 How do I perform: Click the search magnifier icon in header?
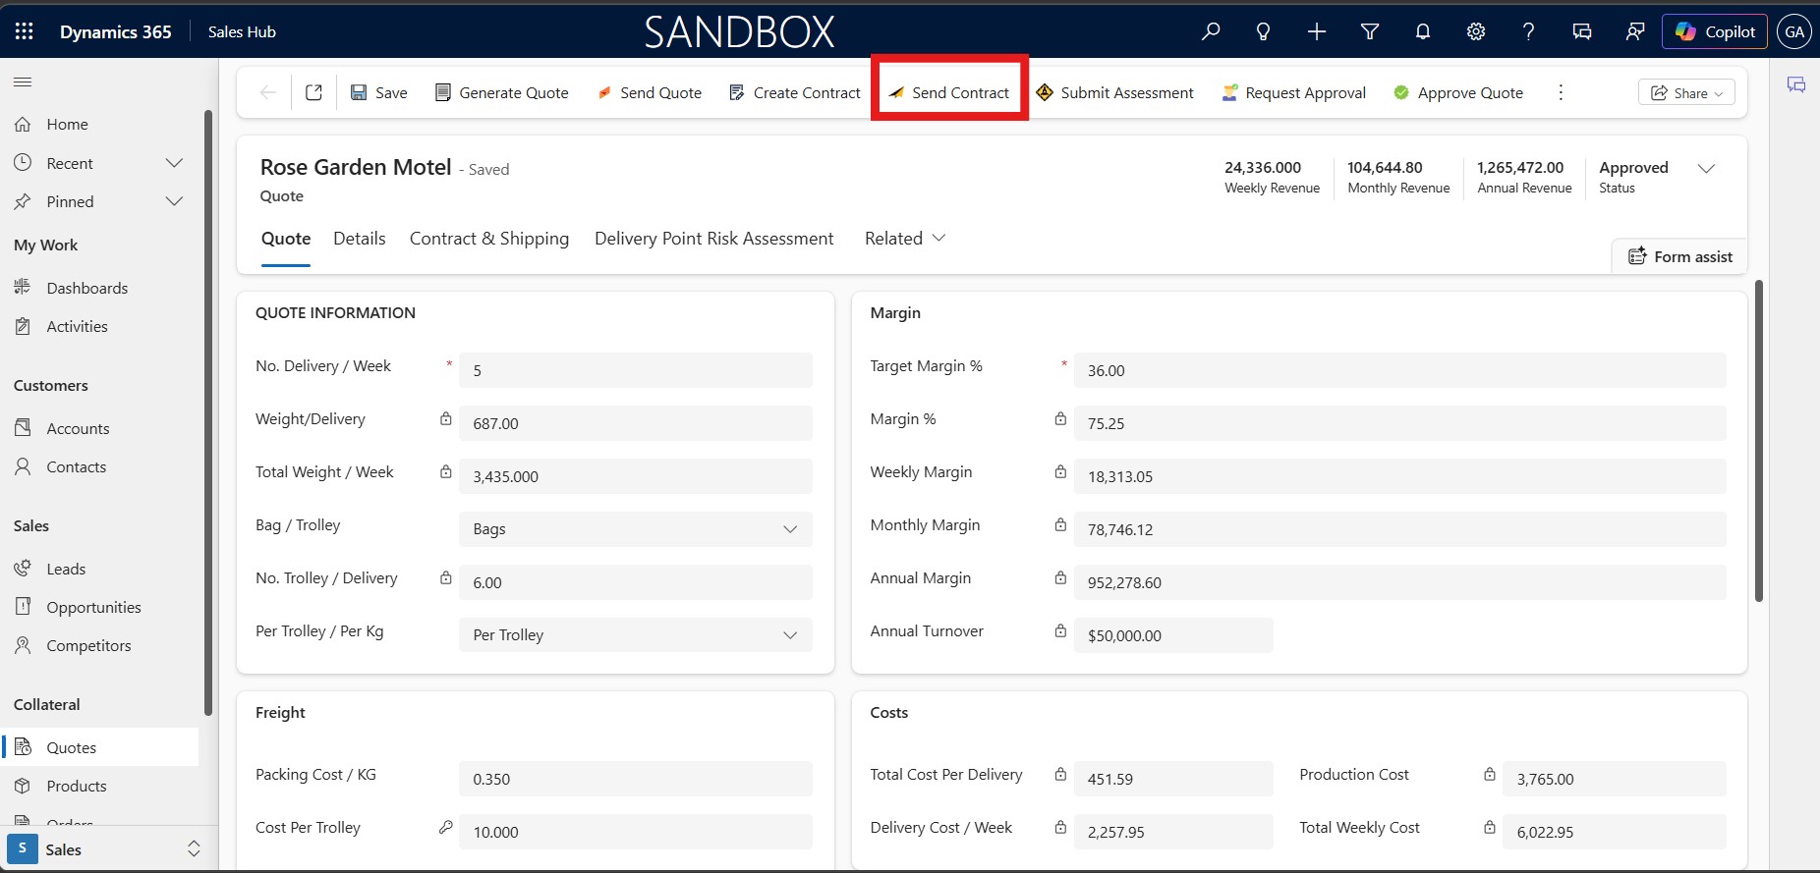tap(1211, 31)
